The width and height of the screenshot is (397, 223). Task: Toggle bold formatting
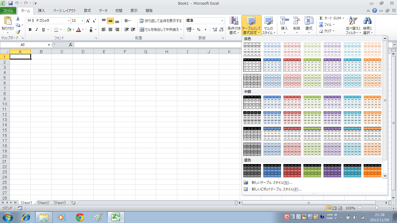point(30,30)
